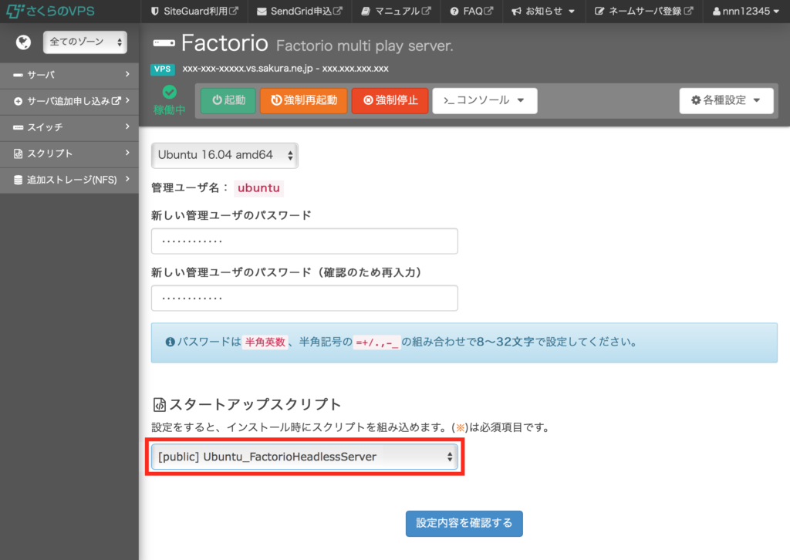The height and width of the screenshot is (560, 790).
Task: Open the Ubuntu 16.04 amd64 OS selector
Action: pyautogui.click(x=225, y=155)
